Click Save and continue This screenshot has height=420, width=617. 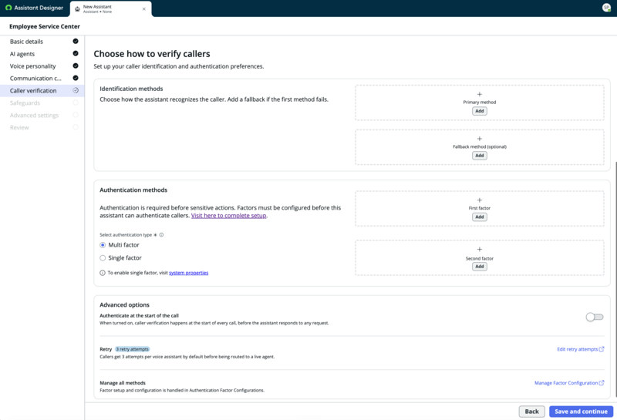tap(581, 412)
